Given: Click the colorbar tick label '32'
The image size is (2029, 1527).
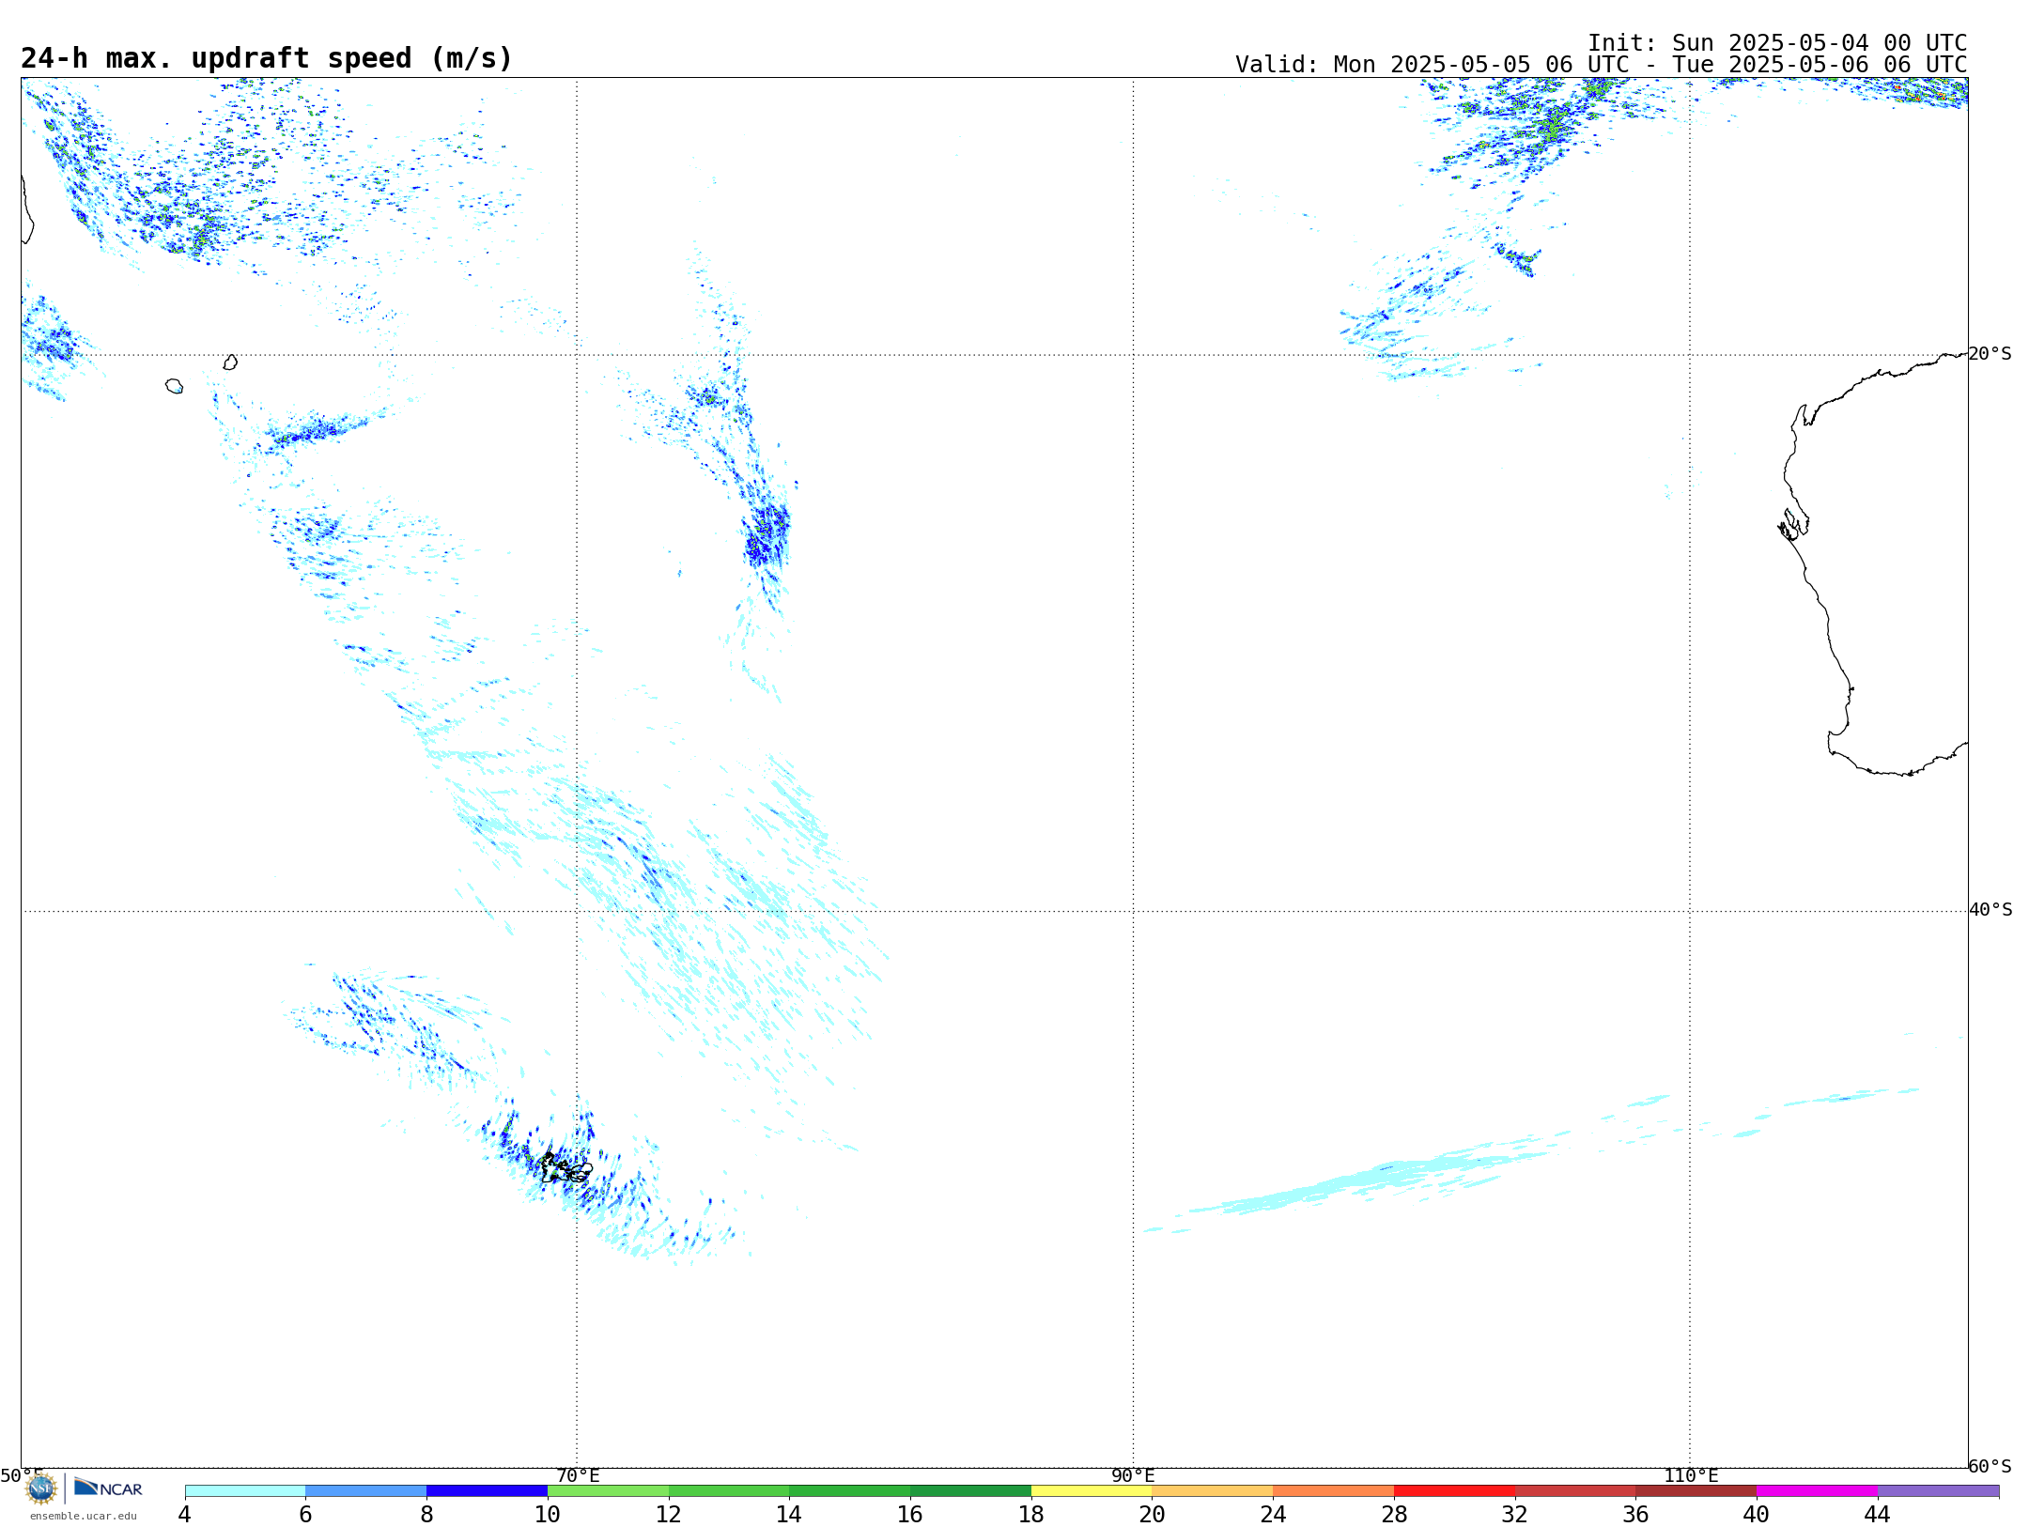Looking at the screenshot, I should (1515, 1514).
